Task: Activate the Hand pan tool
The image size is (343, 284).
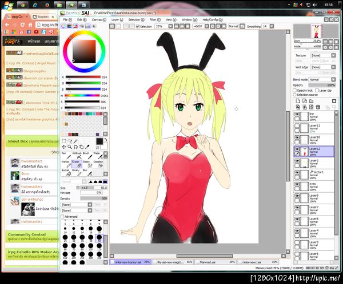Action: click(81, 147)
